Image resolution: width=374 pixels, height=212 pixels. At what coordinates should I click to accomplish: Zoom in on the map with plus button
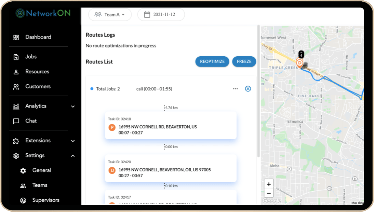click(x=269, y=184)
